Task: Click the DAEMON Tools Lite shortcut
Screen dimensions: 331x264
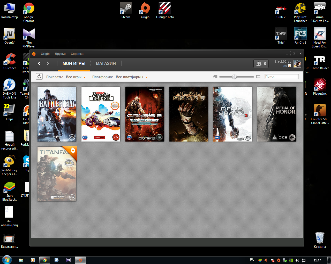Action: pyautogui.click(x=10, y=89)
